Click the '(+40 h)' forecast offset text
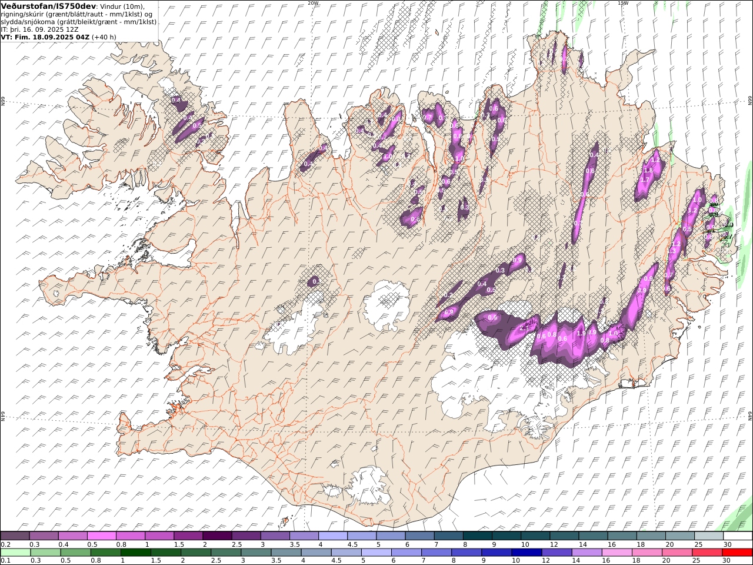This screenshot has height=565, width=753. [104, 36]
